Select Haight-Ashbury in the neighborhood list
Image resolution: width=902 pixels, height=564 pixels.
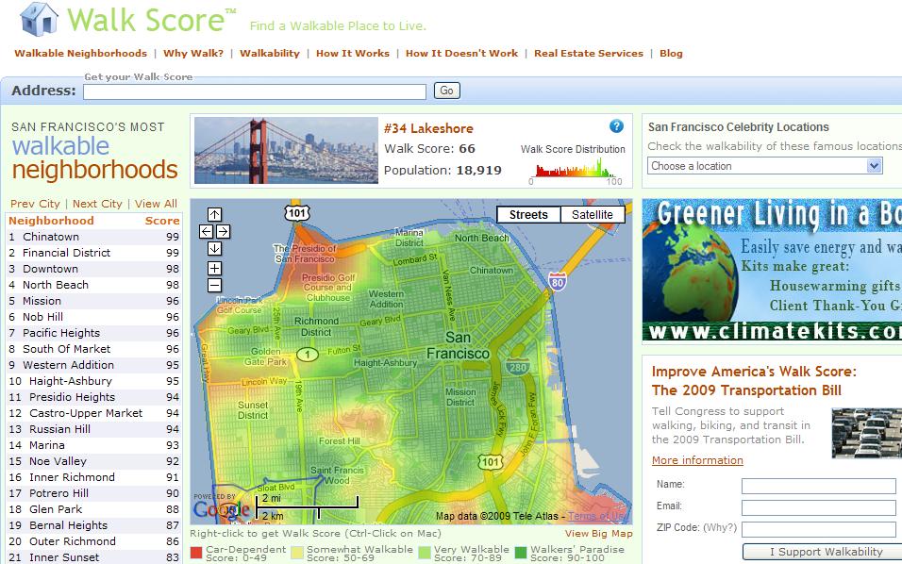pyautogui.click(x=93, y=381)
